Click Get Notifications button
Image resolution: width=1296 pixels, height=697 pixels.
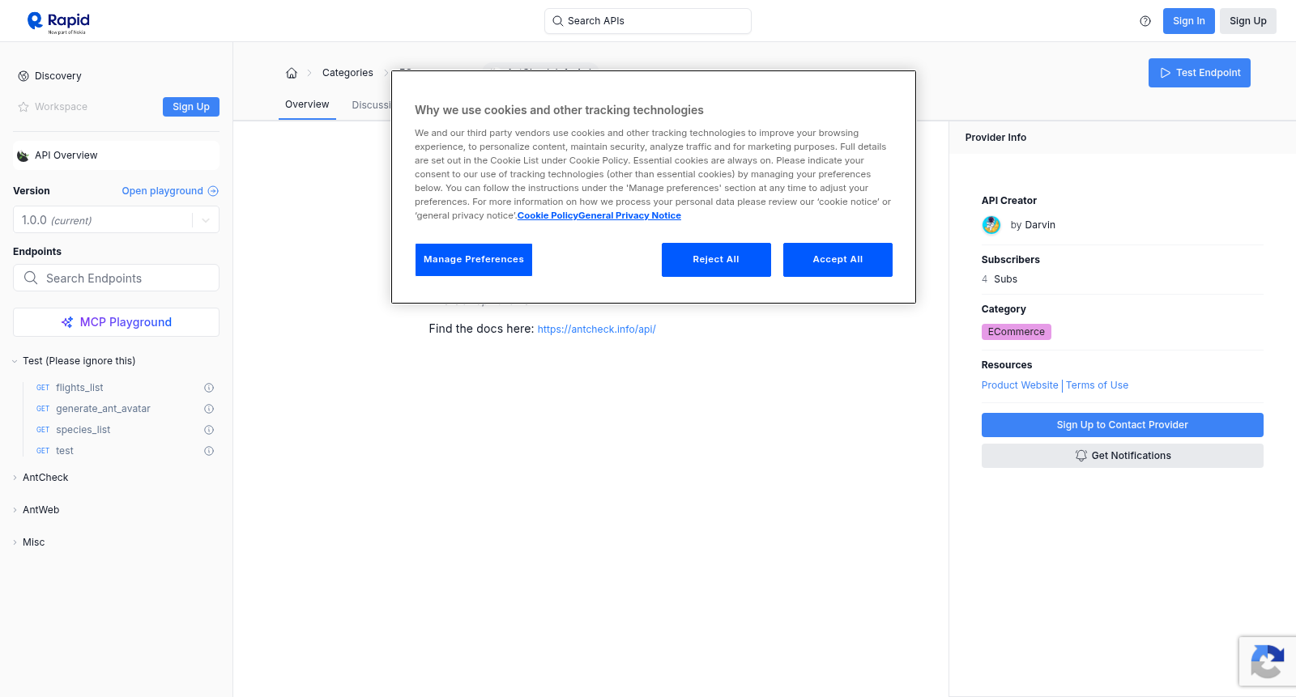click(1122, 456)
